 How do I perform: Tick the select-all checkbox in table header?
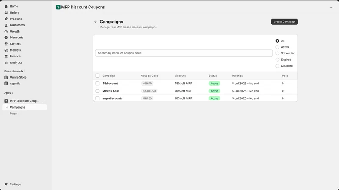(x=97, y=76)
